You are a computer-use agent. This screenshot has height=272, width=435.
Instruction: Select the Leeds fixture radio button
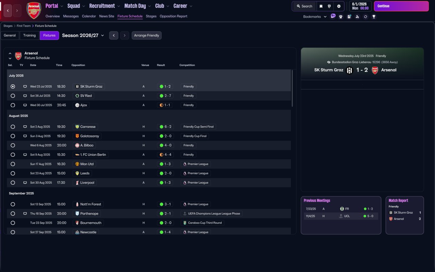[x=13, y=173]
